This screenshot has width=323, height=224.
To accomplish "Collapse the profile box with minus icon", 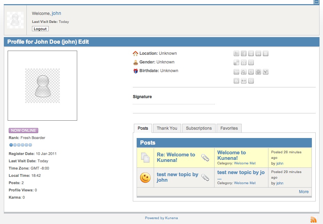I will click(x=316, y=2).
